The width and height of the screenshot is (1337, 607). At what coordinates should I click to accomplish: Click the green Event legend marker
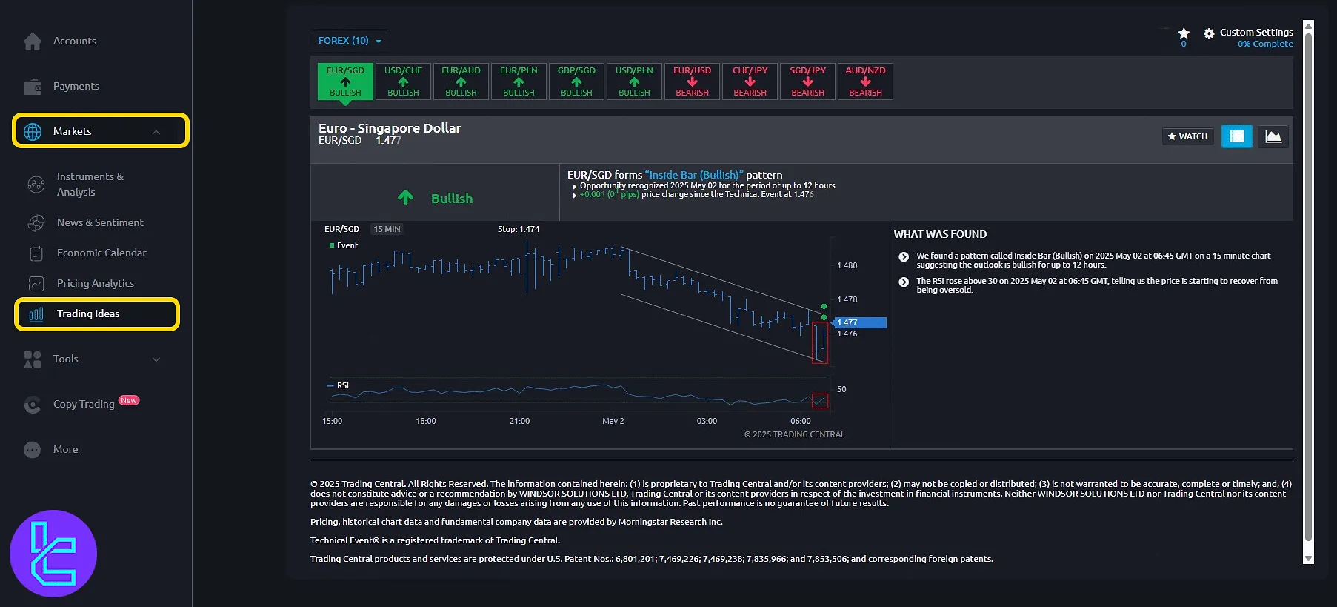[332, 245]
